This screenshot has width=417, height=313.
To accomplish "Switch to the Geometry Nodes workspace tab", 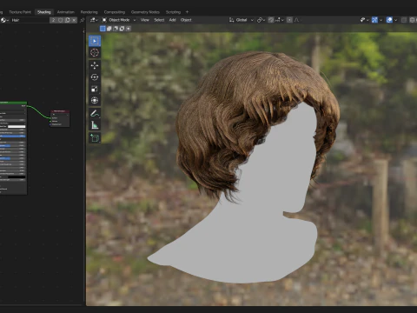I will [145, 12].
